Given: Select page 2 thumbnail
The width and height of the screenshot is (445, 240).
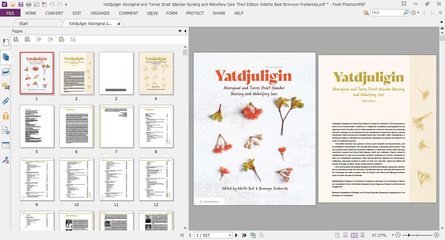Looking at the screenshot, I should (x=77, y=73).
